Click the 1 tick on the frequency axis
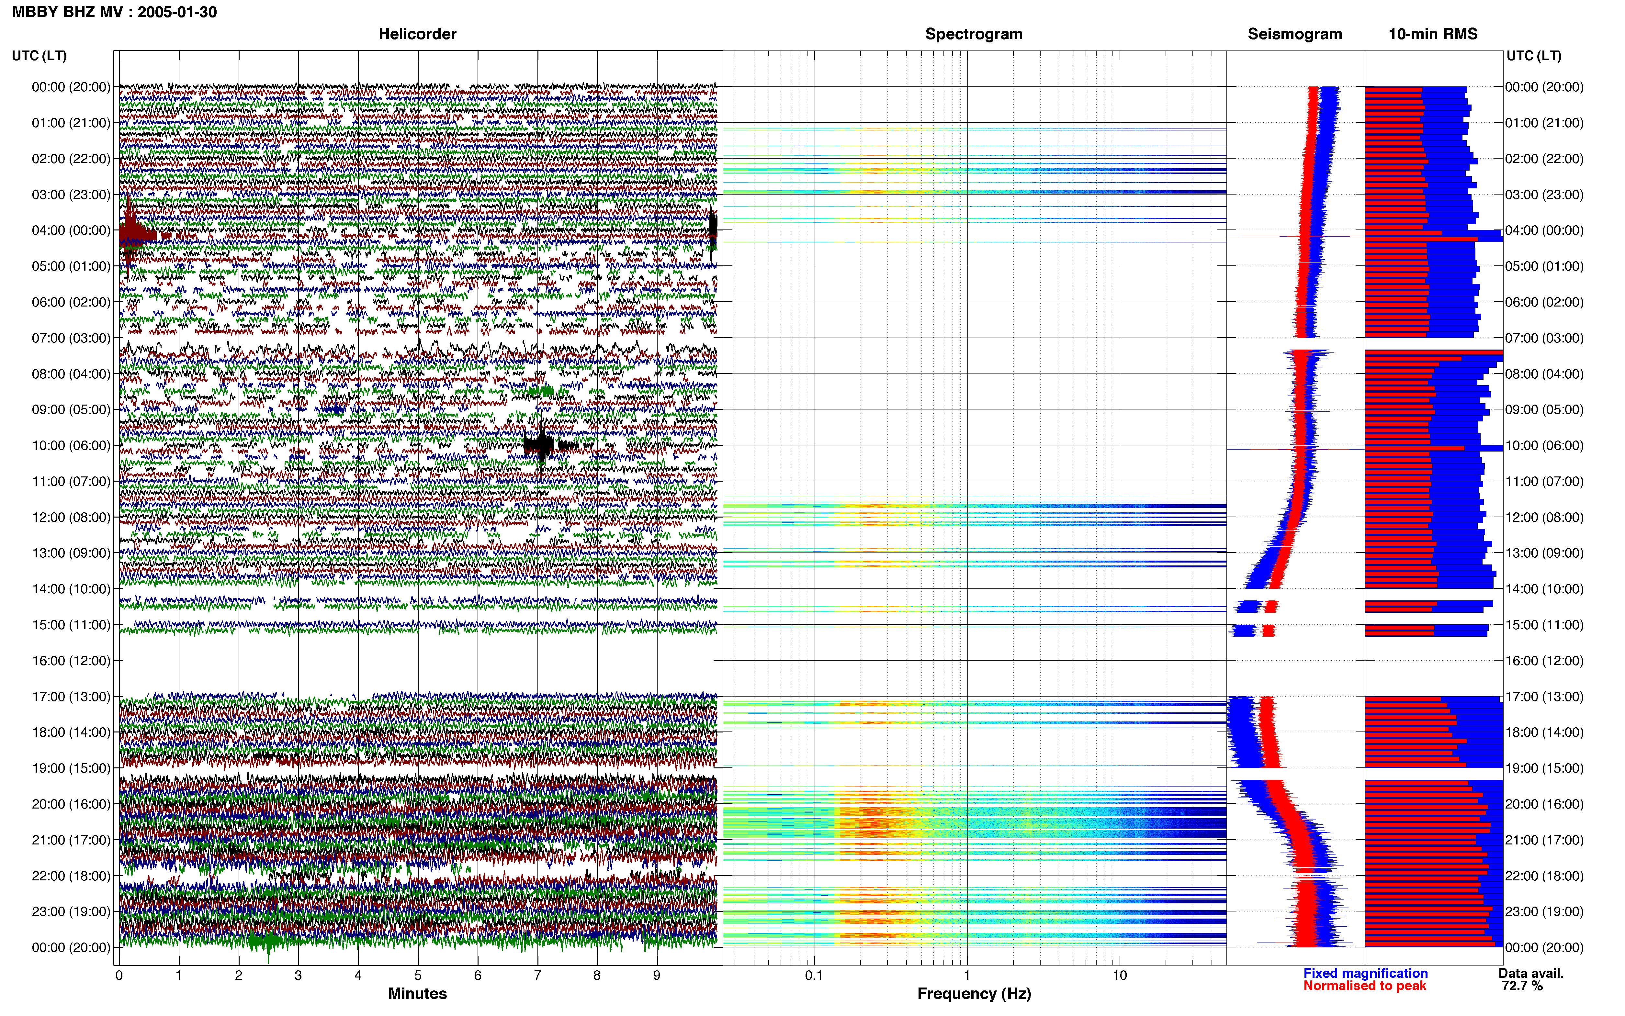Screen dimensions: 1625x1016 967,975
